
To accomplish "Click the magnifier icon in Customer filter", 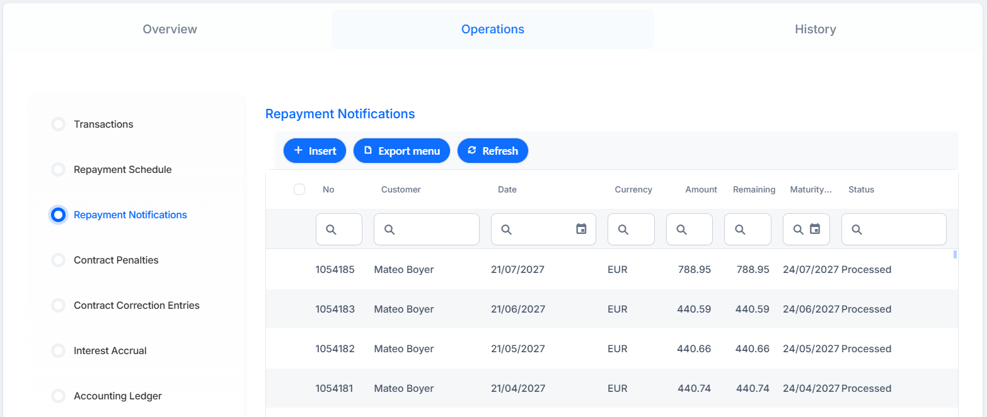I will (390, 230).
